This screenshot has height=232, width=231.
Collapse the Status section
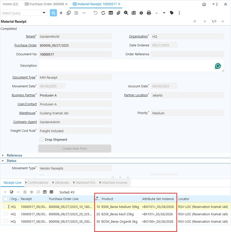tap(11, 161)
